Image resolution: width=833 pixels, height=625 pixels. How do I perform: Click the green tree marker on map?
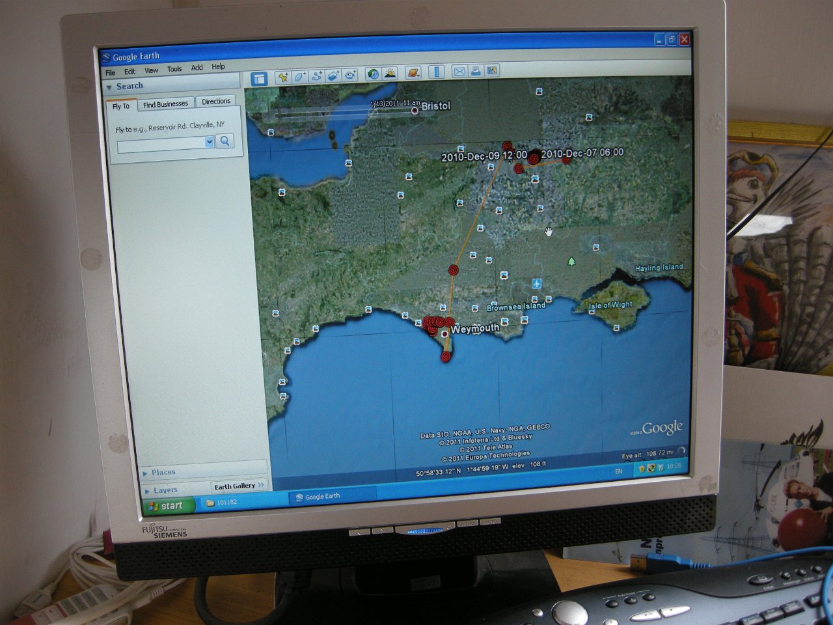571,262
